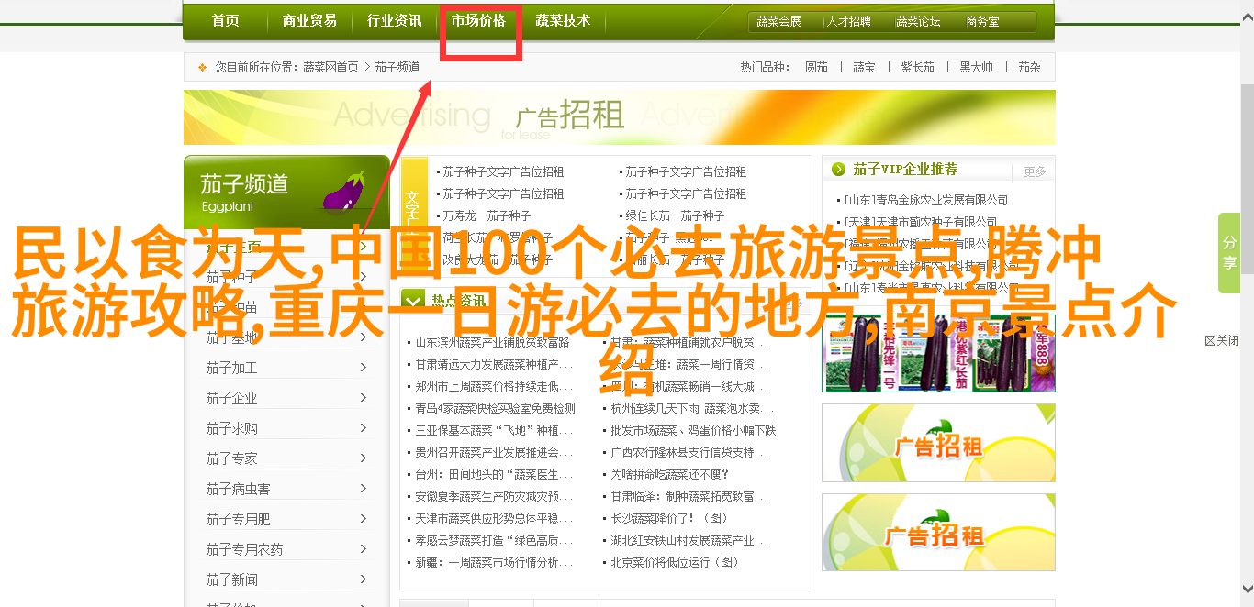Click the eggplant seed product ad image
The image size is (1254, 607).
coord(937,354)
